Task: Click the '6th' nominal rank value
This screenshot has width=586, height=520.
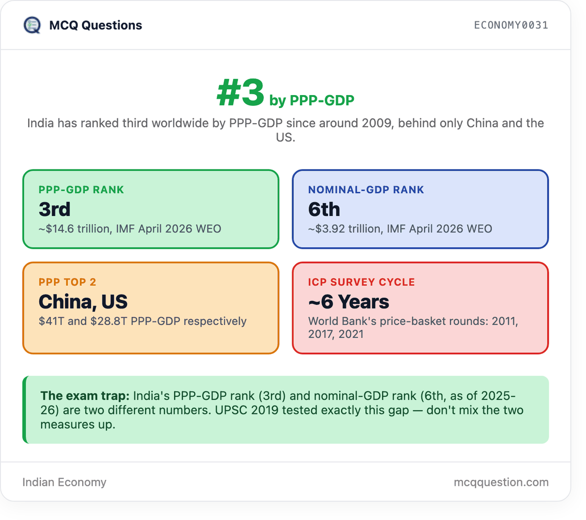Action: (x=324, y=209)
